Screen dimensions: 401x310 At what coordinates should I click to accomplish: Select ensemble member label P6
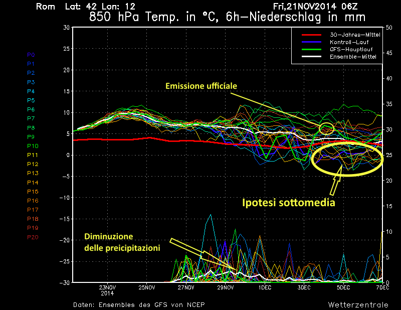click(31, 109)
